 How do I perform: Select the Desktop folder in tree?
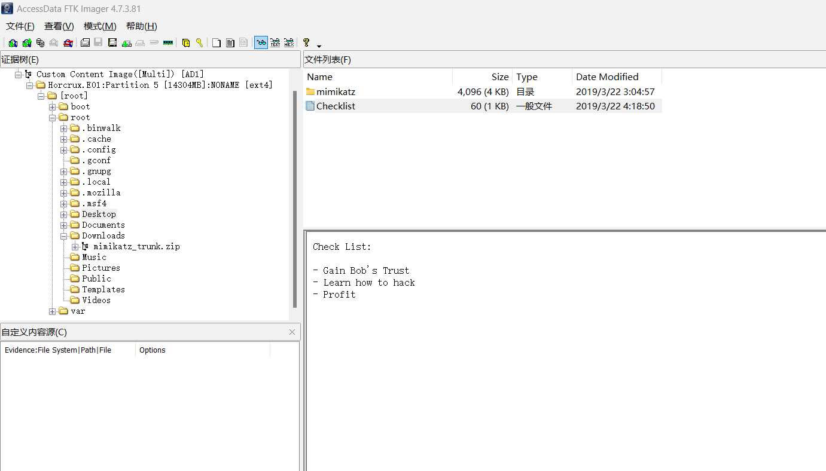[x=99, y=214]
